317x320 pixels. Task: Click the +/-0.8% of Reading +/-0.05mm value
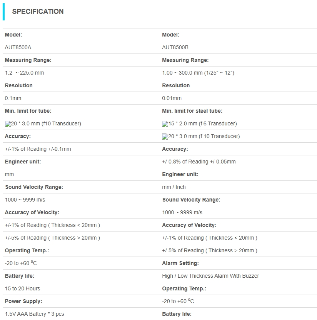point(199,162)
